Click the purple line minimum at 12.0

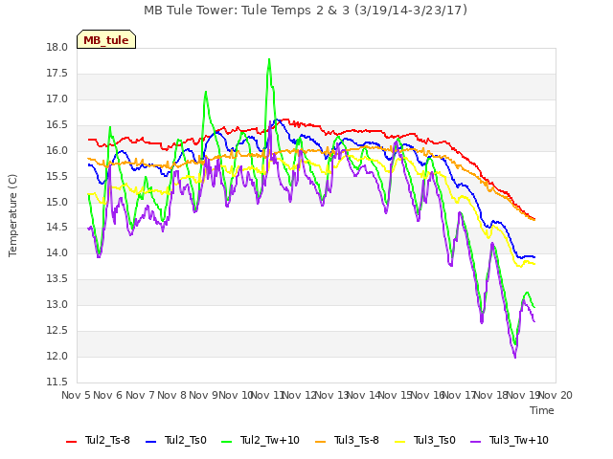[515, 357]
